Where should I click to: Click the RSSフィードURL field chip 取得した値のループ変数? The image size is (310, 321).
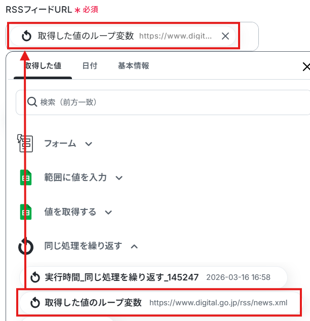click(123, 36)
